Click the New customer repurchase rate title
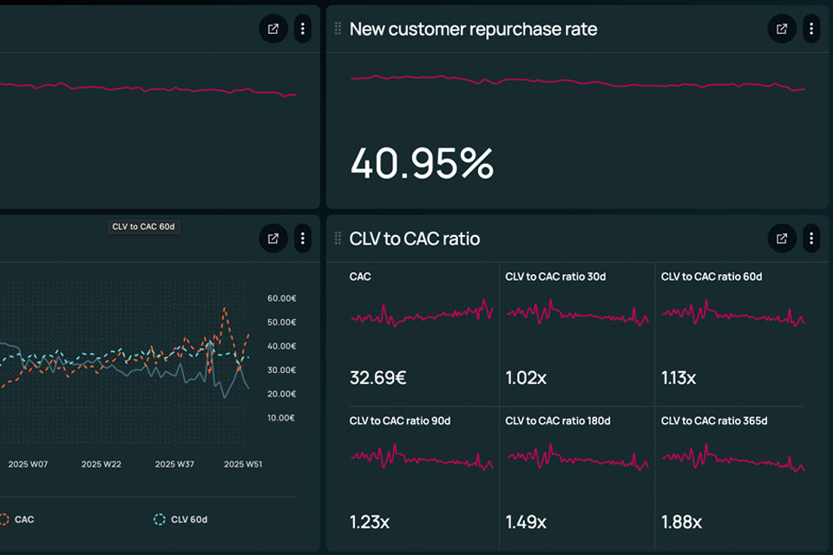 (x=474, y=29)
